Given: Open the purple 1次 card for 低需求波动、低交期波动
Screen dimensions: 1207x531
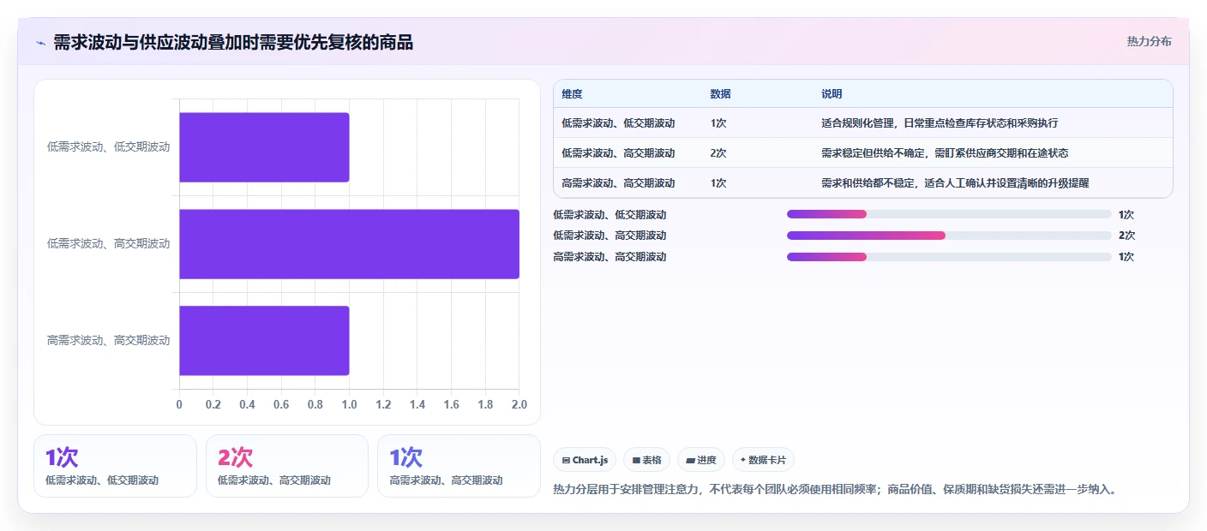Looking at the screenshot, I should 115,466.
